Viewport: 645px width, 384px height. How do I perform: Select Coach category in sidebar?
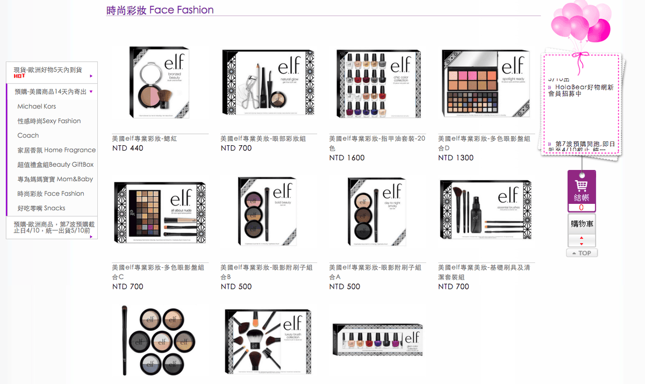click(x=28, y=136)
